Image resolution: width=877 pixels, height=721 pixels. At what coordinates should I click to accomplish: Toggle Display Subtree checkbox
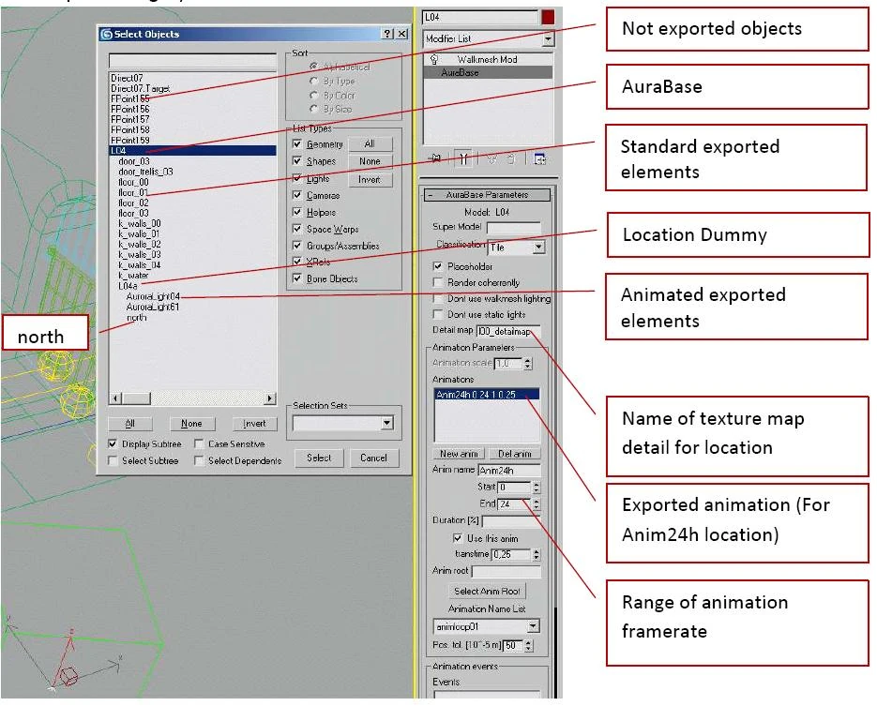[113, 443]
